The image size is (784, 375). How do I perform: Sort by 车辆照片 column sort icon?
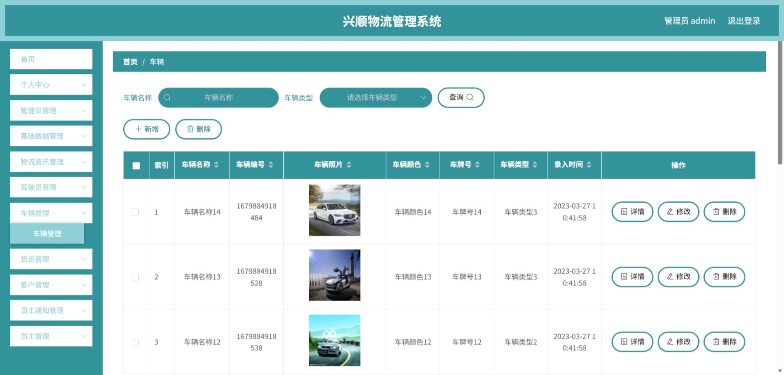349,165
